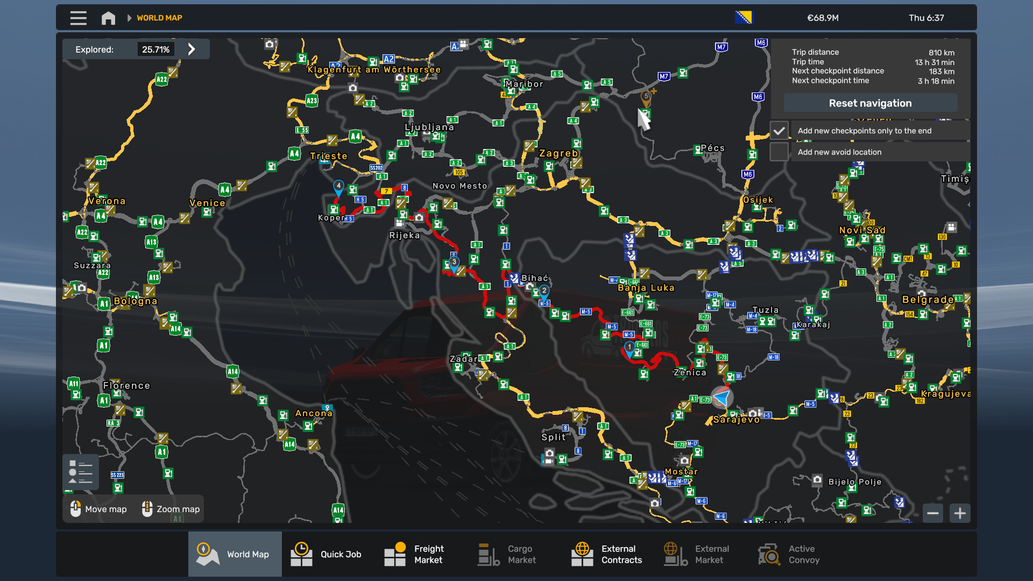Click the photo viewpoint icon near Split
Screen dimensions: 1033x581
coord(549,453)
